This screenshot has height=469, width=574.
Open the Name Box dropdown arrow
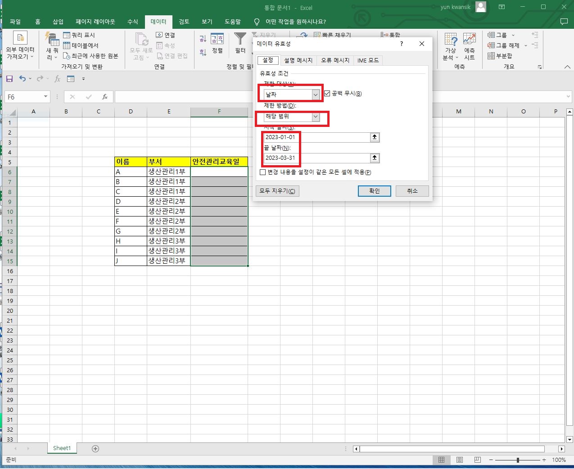(x=45, y=97)
